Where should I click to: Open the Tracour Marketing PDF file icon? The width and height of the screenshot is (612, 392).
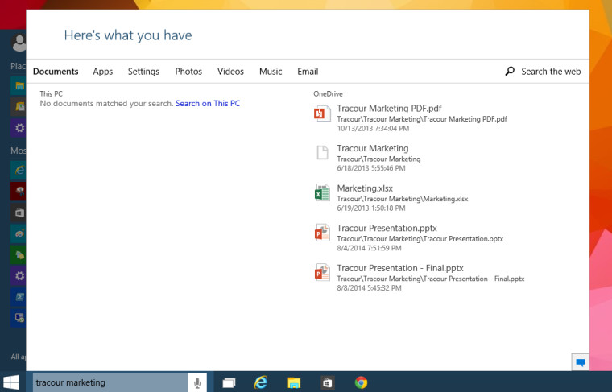[x=322, y=114]
